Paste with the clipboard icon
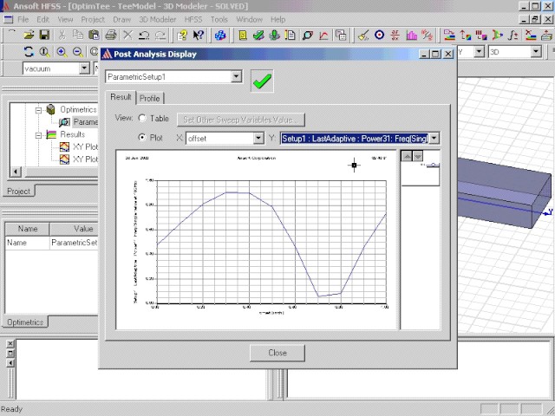 pyautogui.click(x=94, y=35)
